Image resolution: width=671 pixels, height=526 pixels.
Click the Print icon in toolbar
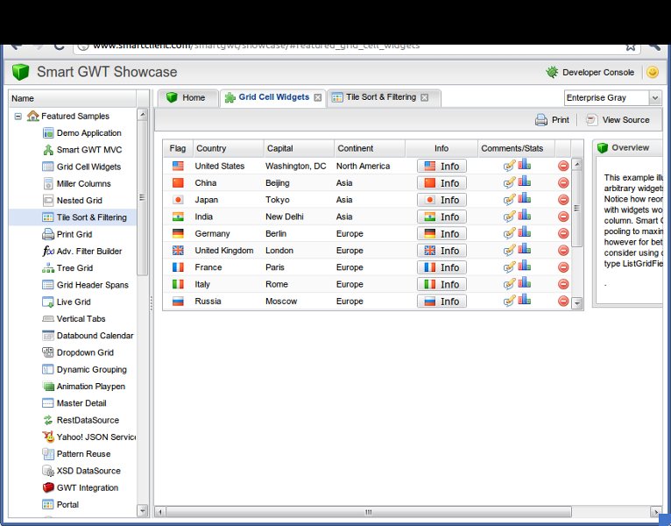[x=541, y=120]
